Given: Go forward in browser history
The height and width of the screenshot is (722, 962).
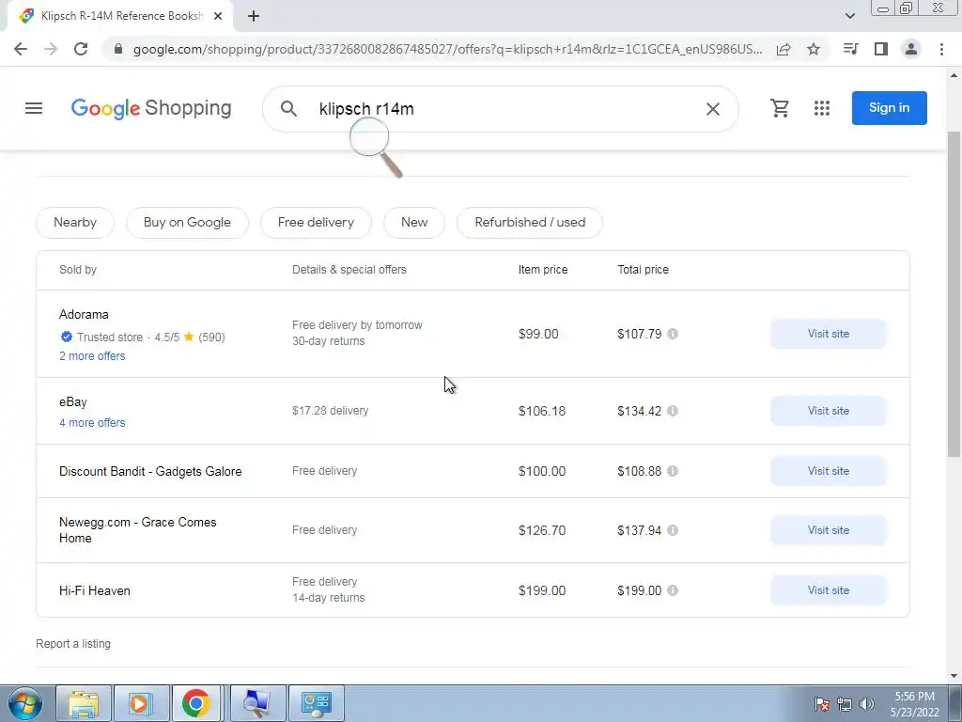Looking at the screenshot, I should (51, 49).
